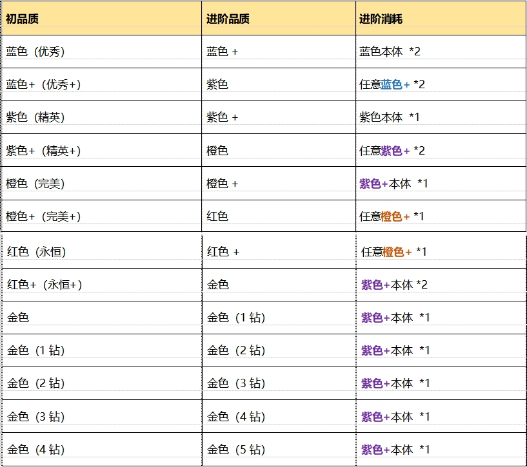Select the plain 紫色 cell under 进阶品质
This screenshot has height=467, width=527.
tap(217, 84)
